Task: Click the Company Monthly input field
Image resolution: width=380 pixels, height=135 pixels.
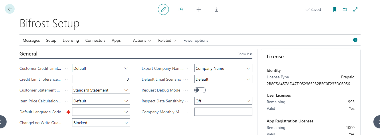Action: (223, 112)
